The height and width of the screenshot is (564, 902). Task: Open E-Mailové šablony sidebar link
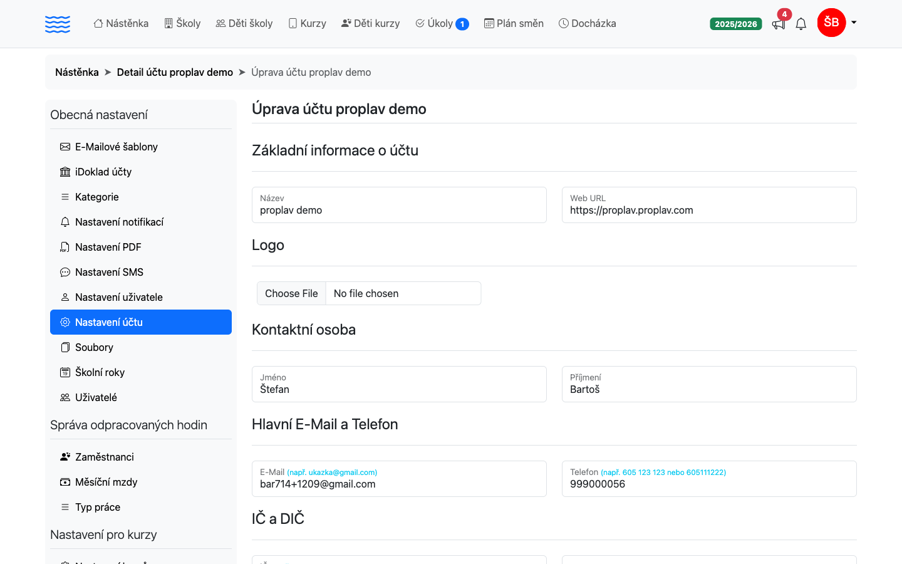tap(141, 147)
